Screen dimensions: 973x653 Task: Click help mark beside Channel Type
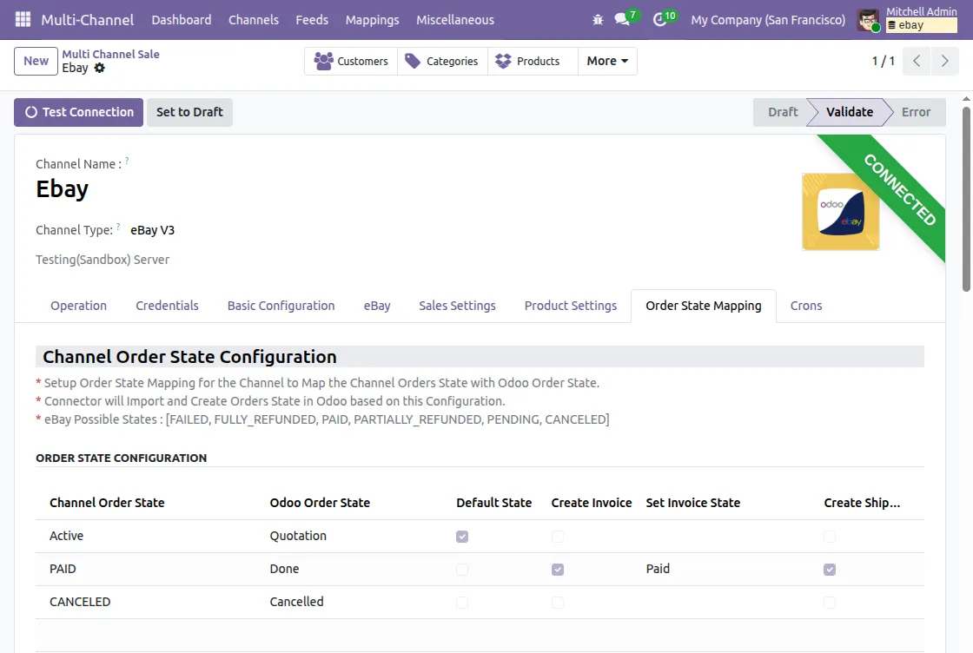118,227
